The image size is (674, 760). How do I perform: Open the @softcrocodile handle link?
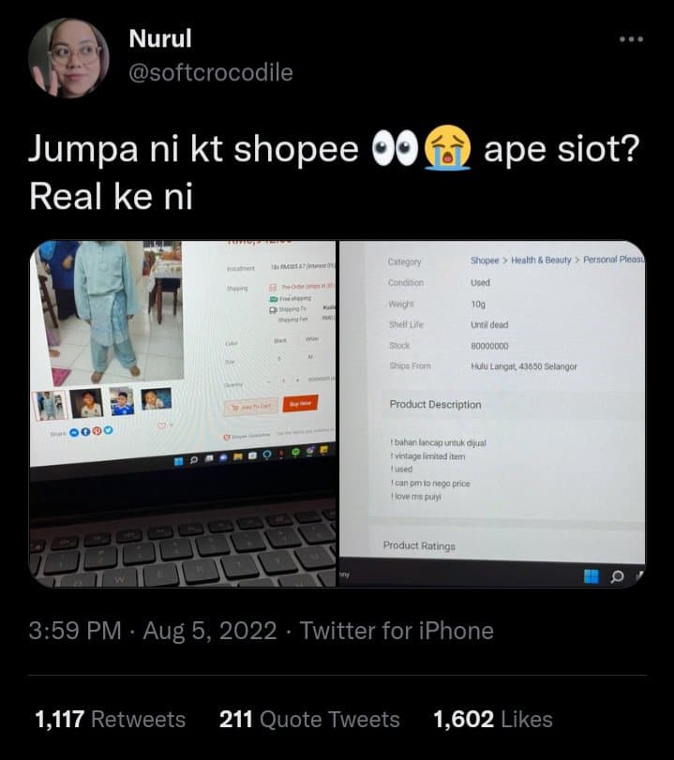coord(211,73)
